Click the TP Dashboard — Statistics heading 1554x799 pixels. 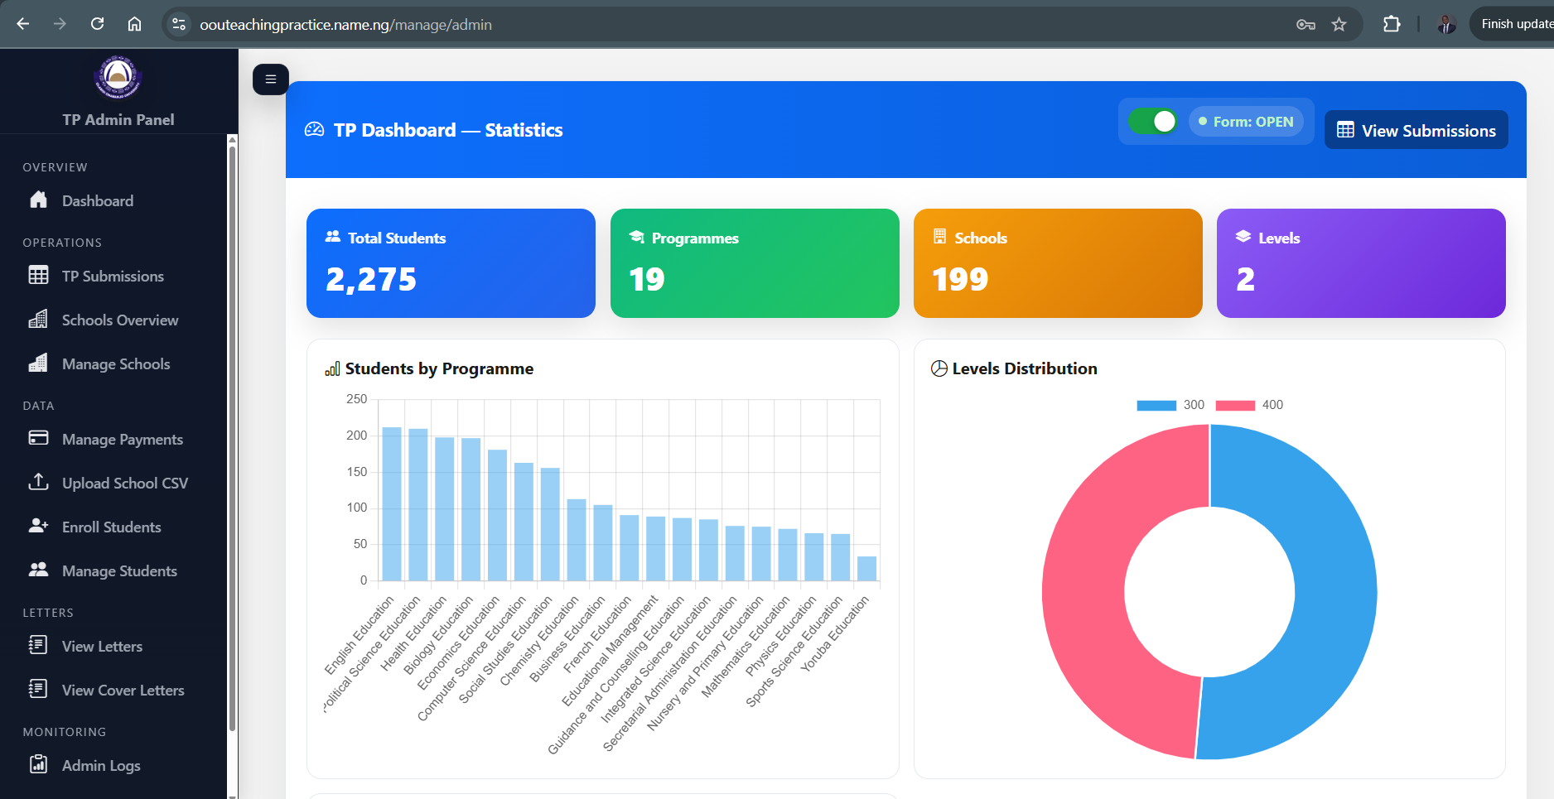click(448, 130)
